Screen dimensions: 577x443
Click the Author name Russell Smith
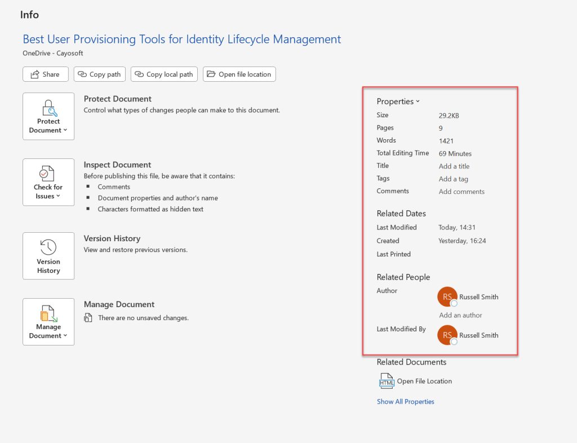pyautogui.click(x=479, y=297)
